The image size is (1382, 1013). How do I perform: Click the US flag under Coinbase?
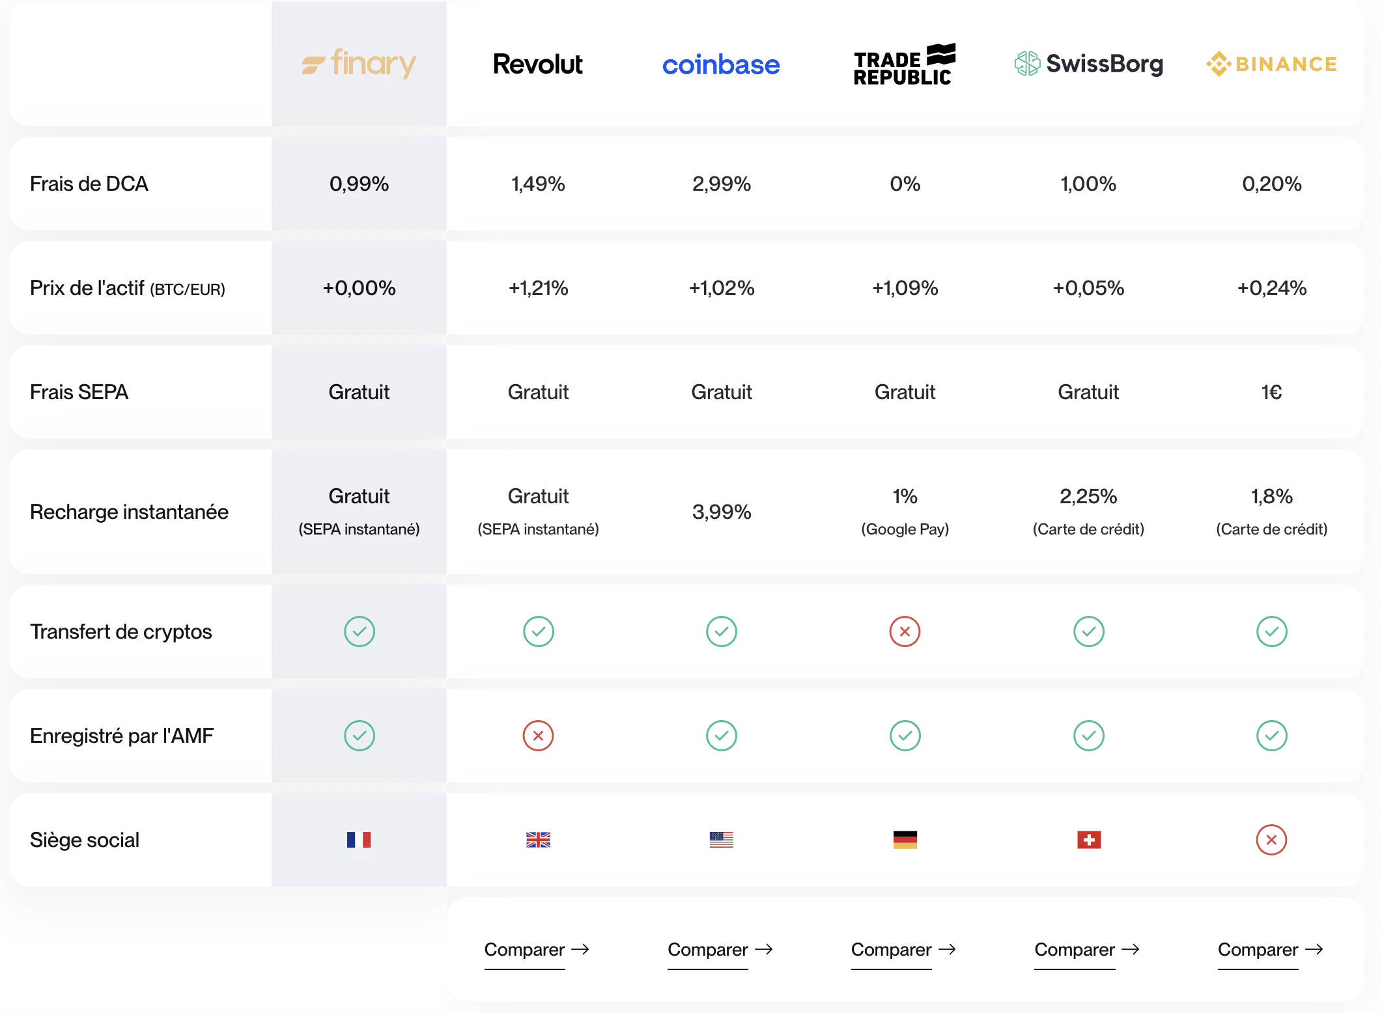[722, 840]
